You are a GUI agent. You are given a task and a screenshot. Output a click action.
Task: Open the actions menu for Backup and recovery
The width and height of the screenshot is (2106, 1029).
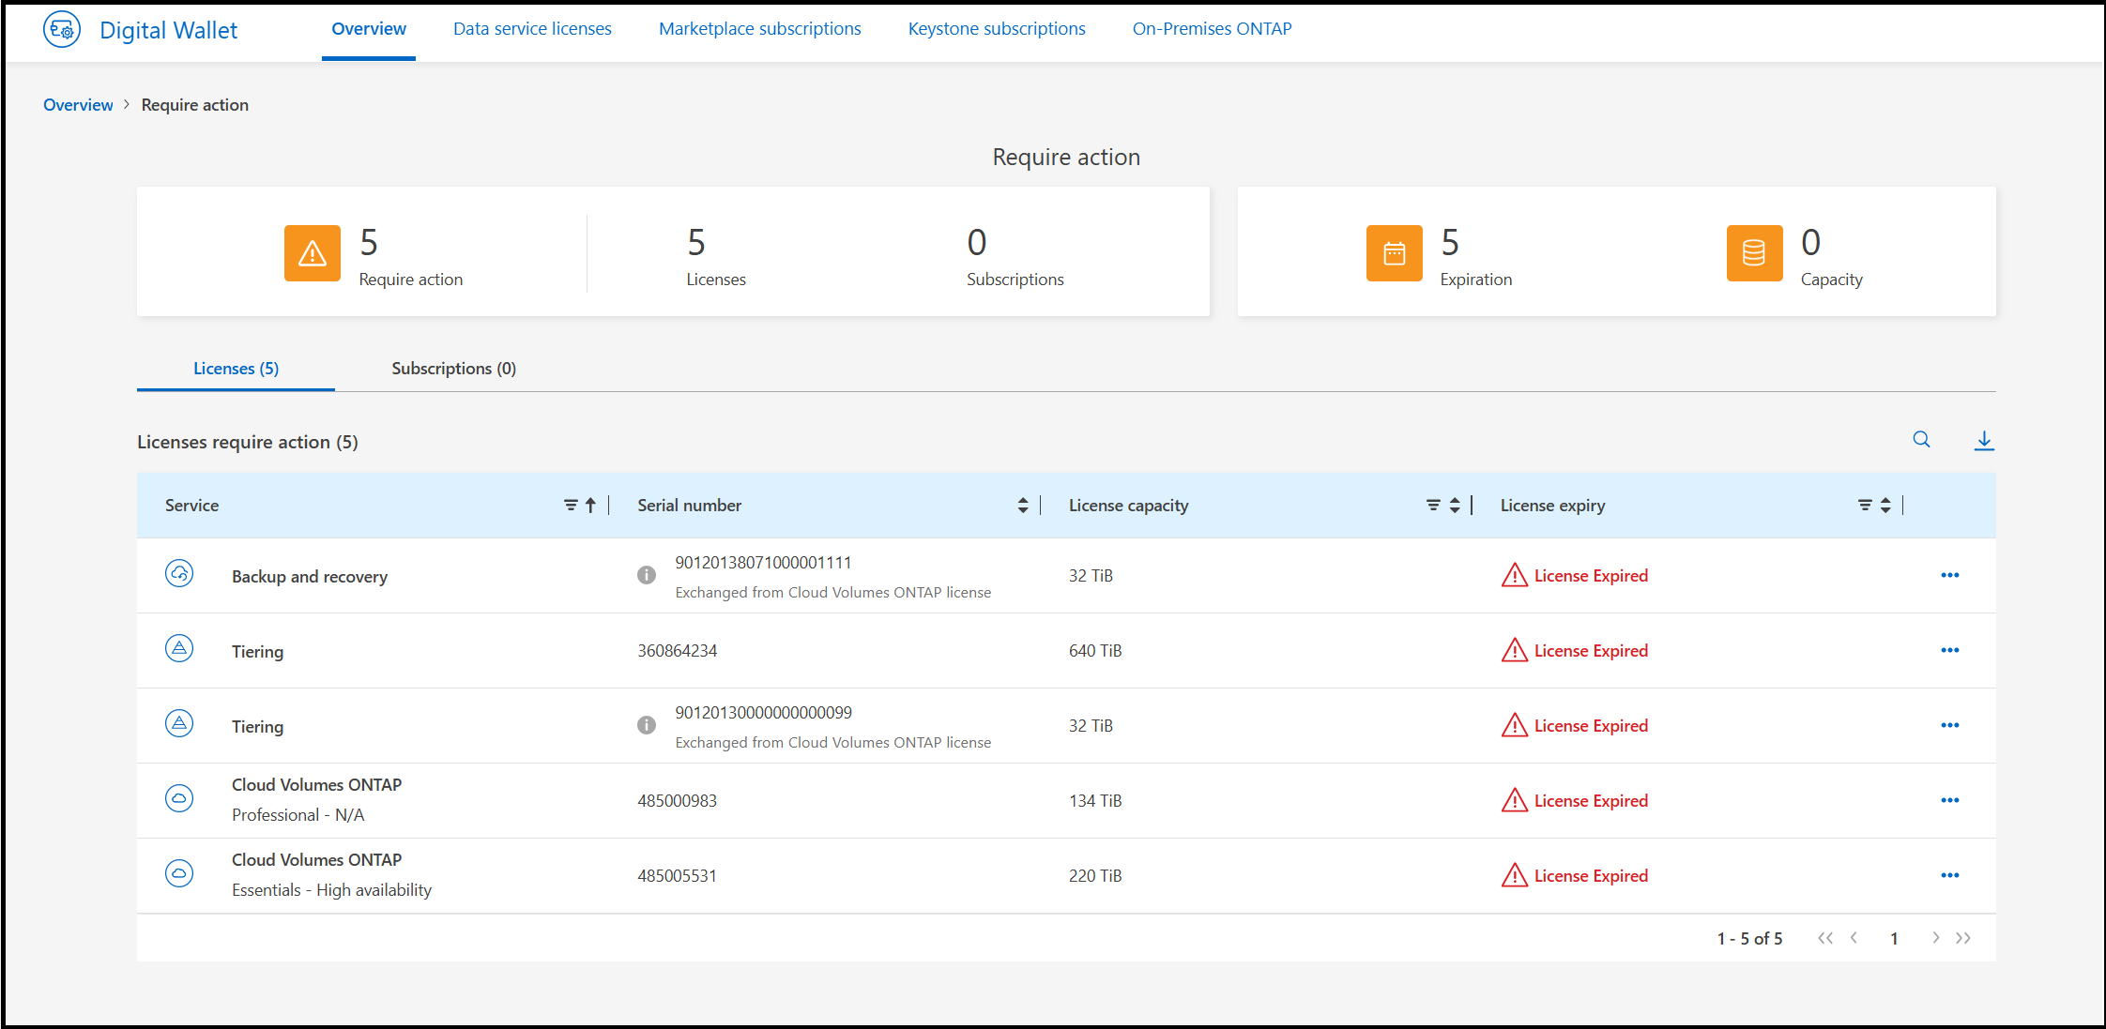1950,575
